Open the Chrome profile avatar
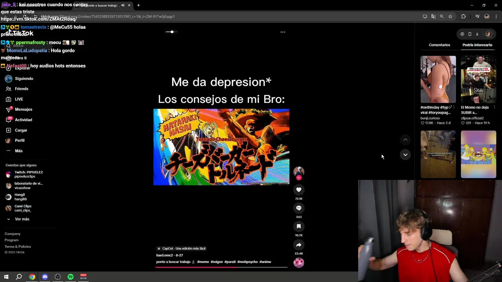This screenshot has height=282, width=502. 487,16
